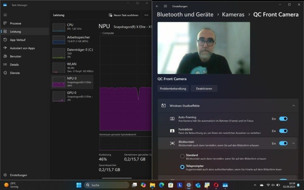304x190 pixels.
Task: Open Task-Manager Einstellungen at sidebar bottom
Action: coord(25,175)
